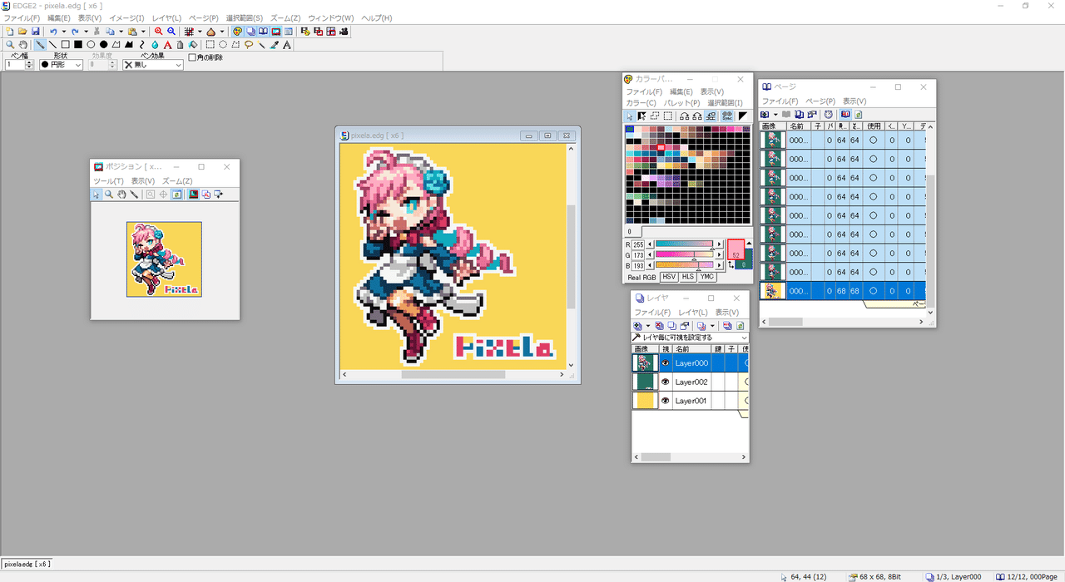Hide the Layer002 layer via its eye icon
This screenshot has width=1065, height=582.
(x=664, y=381)
